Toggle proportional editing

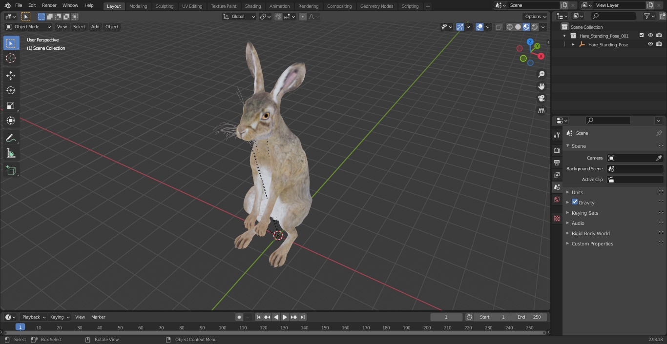(303, 17)
